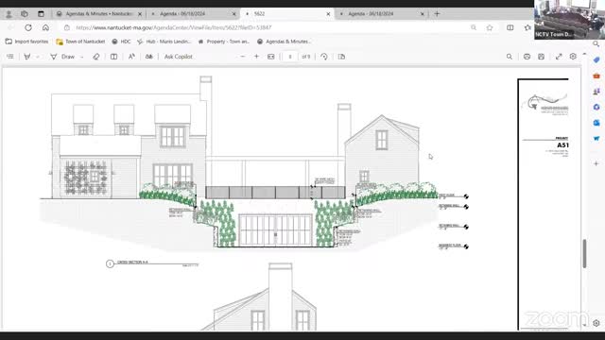Screen dimensions: 605x340
Task: Close the 5622 tab
Action: click(x=328, y=14)
